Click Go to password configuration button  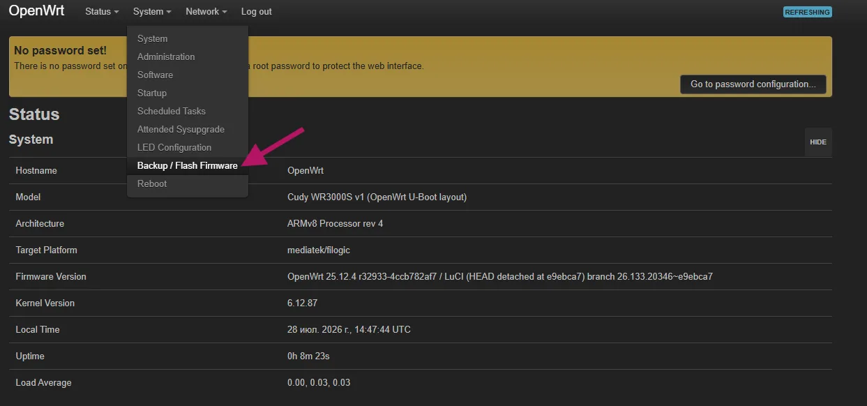click(753, 84)
